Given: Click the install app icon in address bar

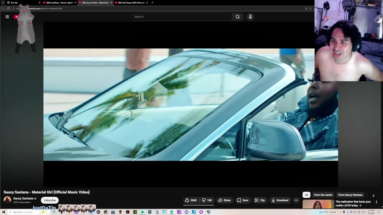Looking at the screenshot, I should point(306,8).
